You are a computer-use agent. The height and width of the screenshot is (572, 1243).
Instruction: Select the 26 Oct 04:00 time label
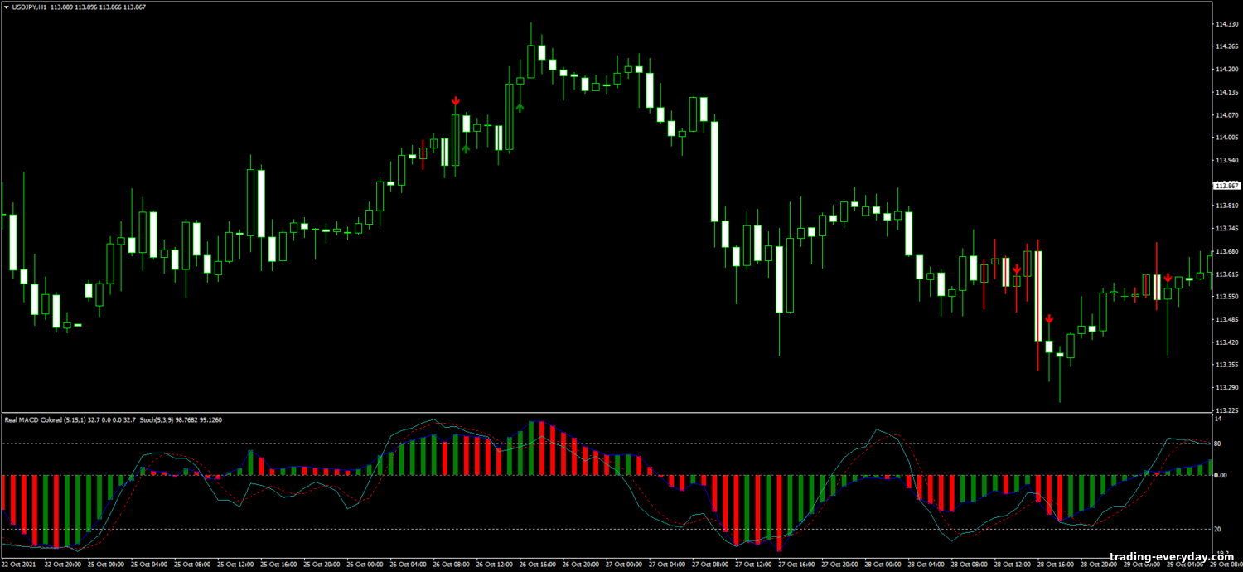[407, 565]
